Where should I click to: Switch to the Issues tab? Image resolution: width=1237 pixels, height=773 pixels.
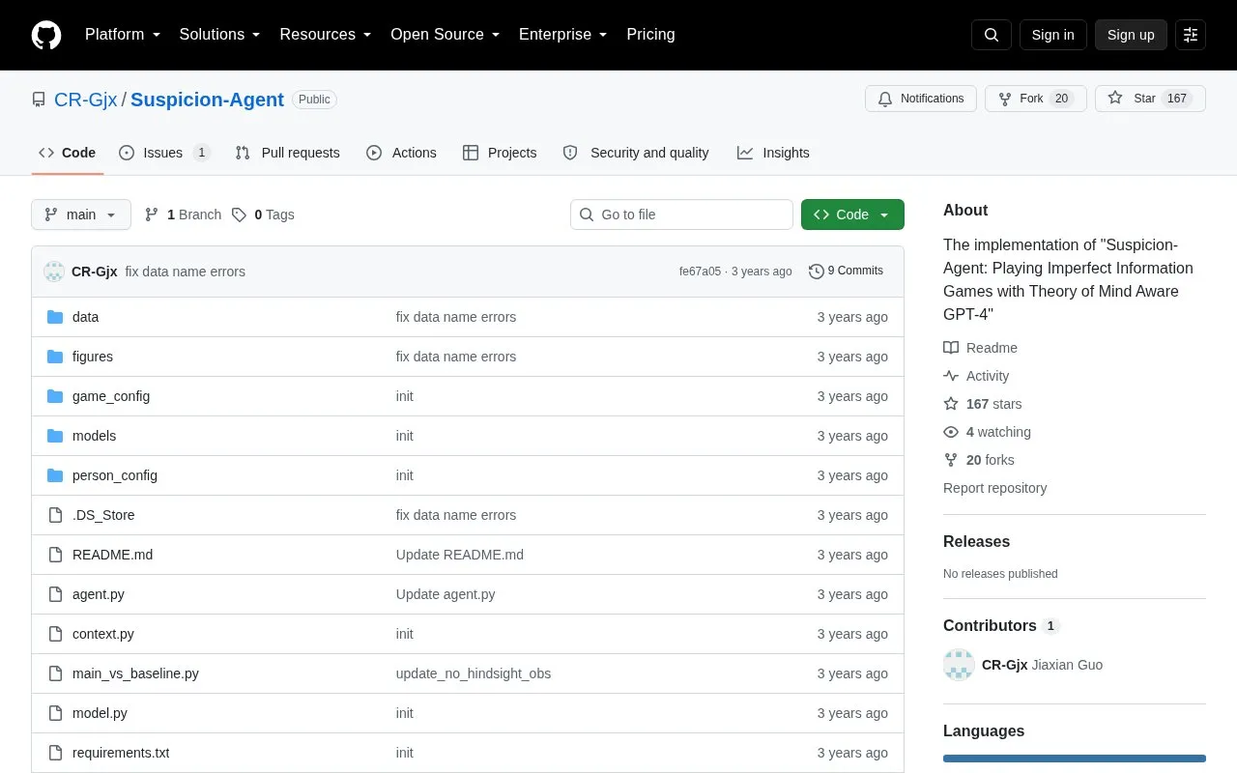[164, 153]
